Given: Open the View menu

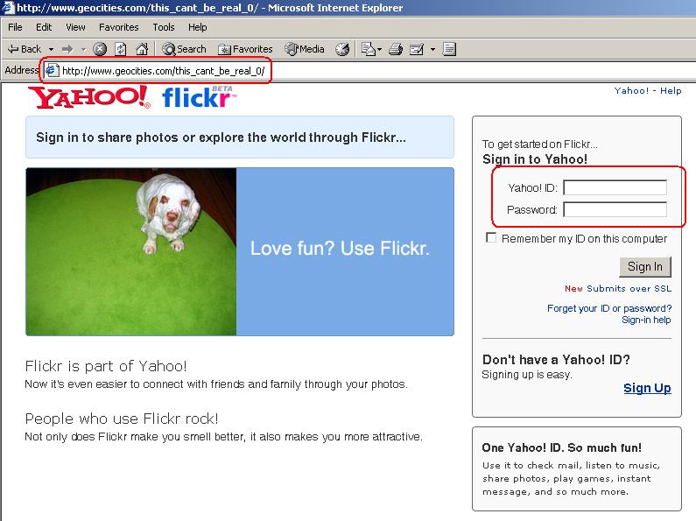Looking at the screenshot, I should pos(75,27).
